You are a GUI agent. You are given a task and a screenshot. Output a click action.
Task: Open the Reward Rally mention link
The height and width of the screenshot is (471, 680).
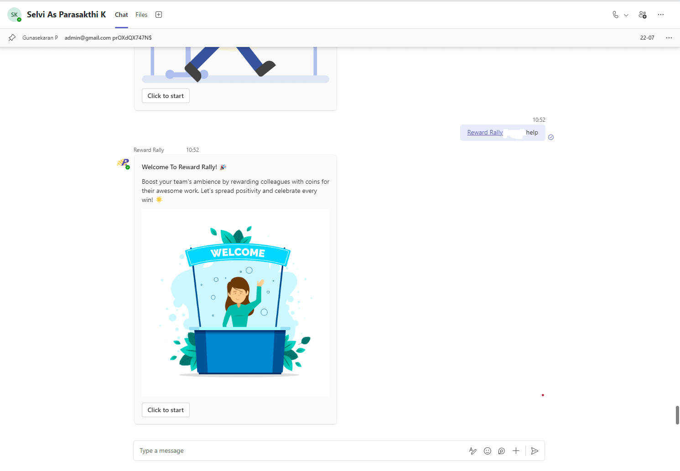(485, 132)
